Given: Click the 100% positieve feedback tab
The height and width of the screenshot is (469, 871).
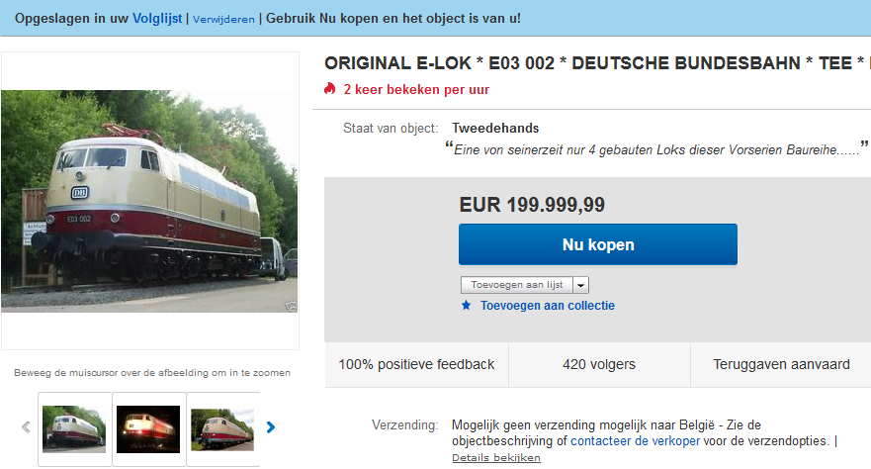Looking at the screenshot, I should click(416, 364).
